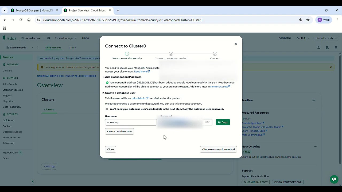Select step 3 Connect indicator
Screen dimensions: 342x192
click(215, 56)
